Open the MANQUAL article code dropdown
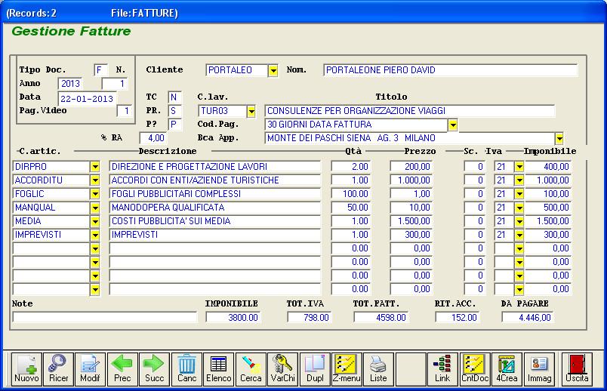The height and width of the screenshot is (391, 607). click(95, 208)
